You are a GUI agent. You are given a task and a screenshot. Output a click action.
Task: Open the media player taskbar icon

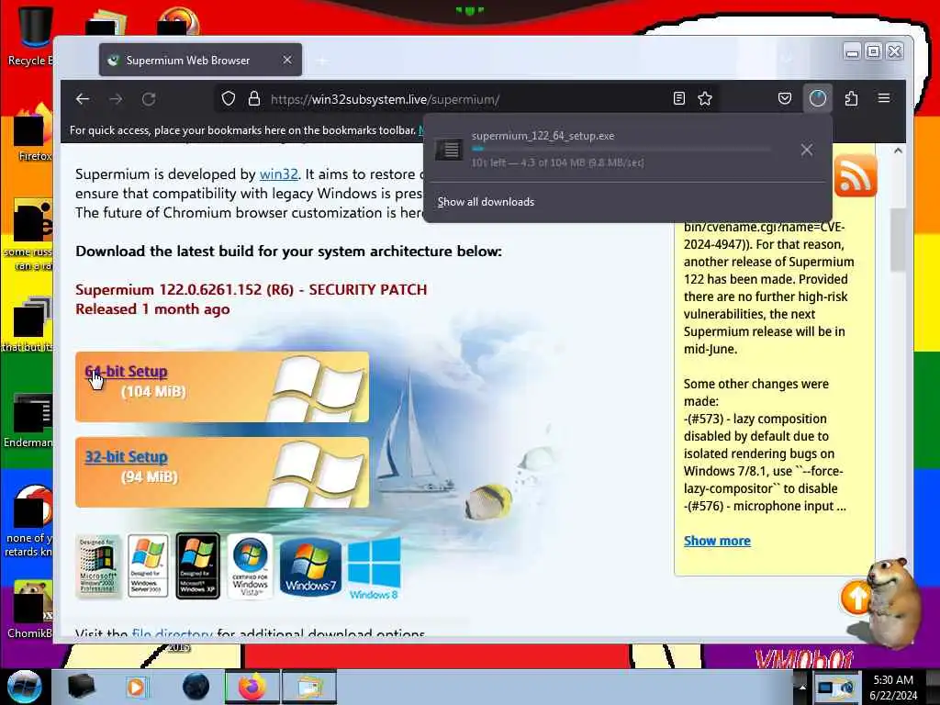pyautogui.click(x=136, y=687)
